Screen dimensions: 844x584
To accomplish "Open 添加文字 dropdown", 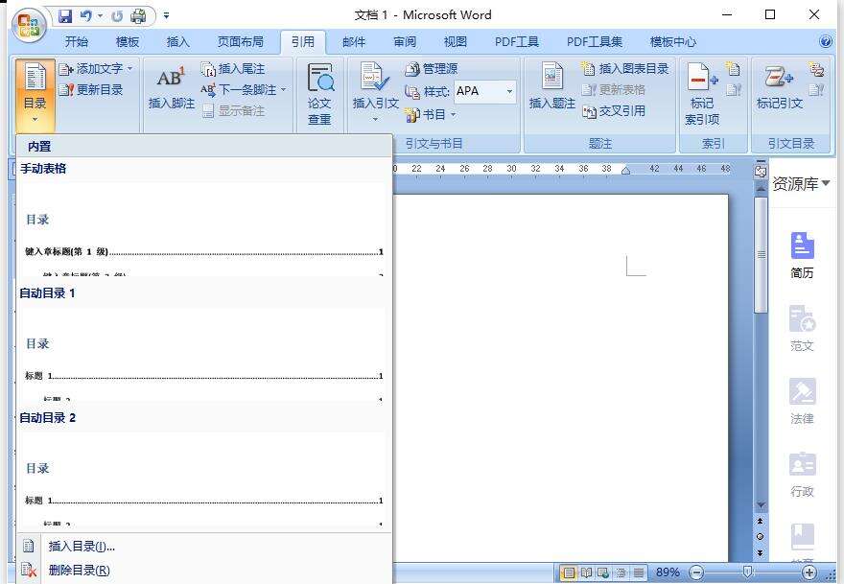I will [95, 69].
